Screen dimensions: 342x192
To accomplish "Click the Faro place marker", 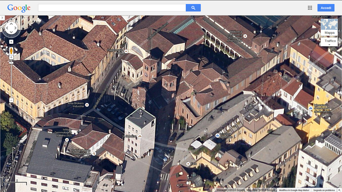I will tap(188, 164).
